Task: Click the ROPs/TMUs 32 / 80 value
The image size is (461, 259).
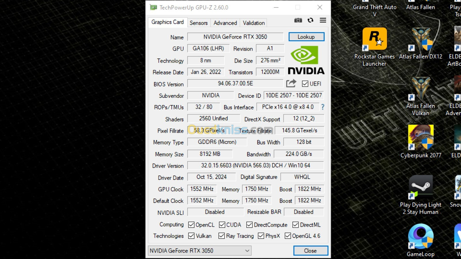Action: (x=204, y=107)
